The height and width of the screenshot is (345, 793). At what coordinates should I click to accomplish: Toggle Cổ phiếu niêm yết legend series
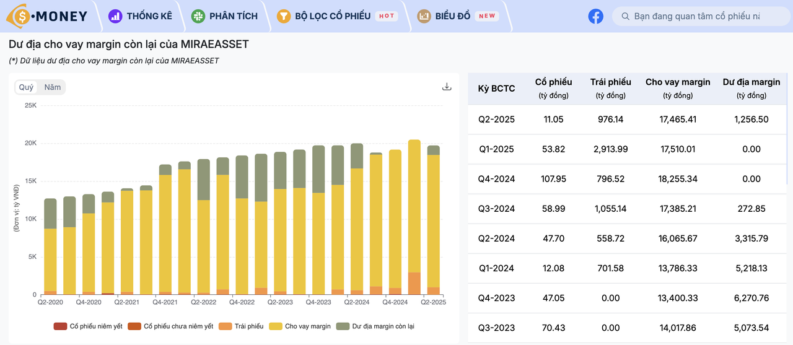pyautogui.click(x=88, y=326)
